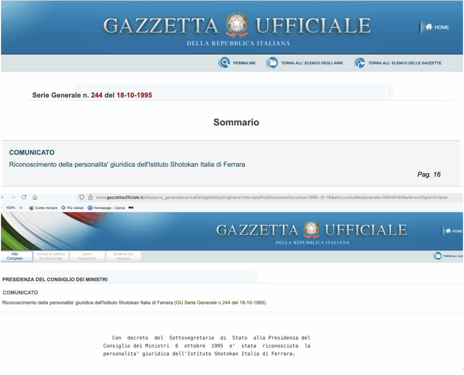The image size is (464, 375).
Task: Open the Homepage - Canva bookmark
Action: tap(106, 208)
